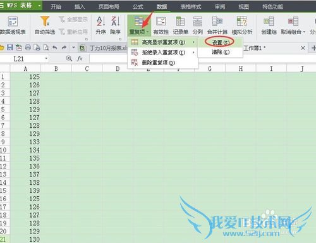Select row 21 header

click(4, 239)
